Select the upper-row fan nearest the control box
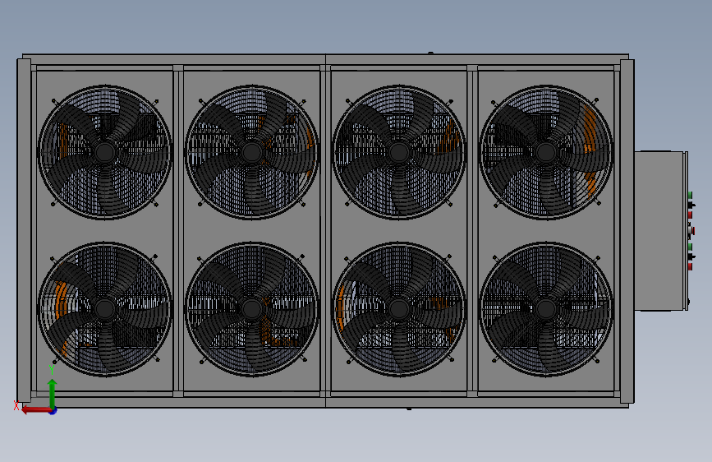This screenshot has width=712, height=462. [546, 152]
